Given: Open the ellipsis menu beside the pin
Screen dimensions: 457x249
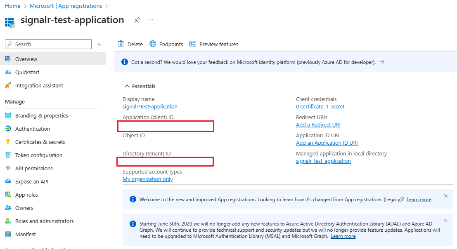Looking at the screenshot, I should (150, 19).
